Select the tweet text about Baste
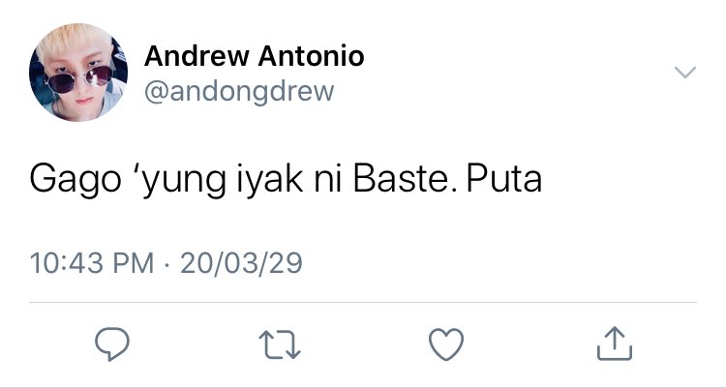The width and height of the screenshot is (726, 388). 286,181
